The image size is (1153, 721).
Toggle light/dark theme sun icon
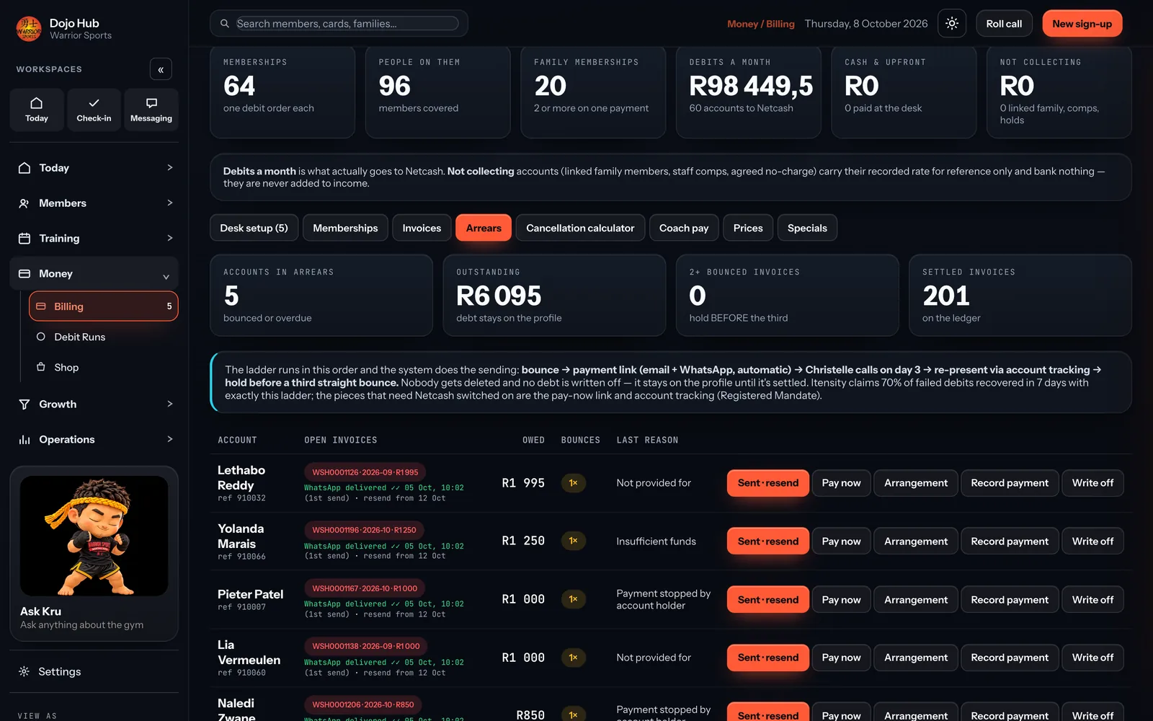(952, 24)
